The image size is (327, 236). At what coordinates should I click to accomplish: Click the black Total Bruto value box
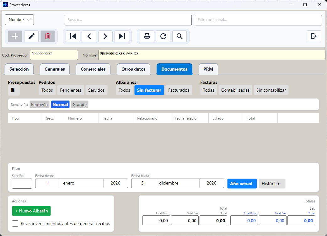click(156, 220)
